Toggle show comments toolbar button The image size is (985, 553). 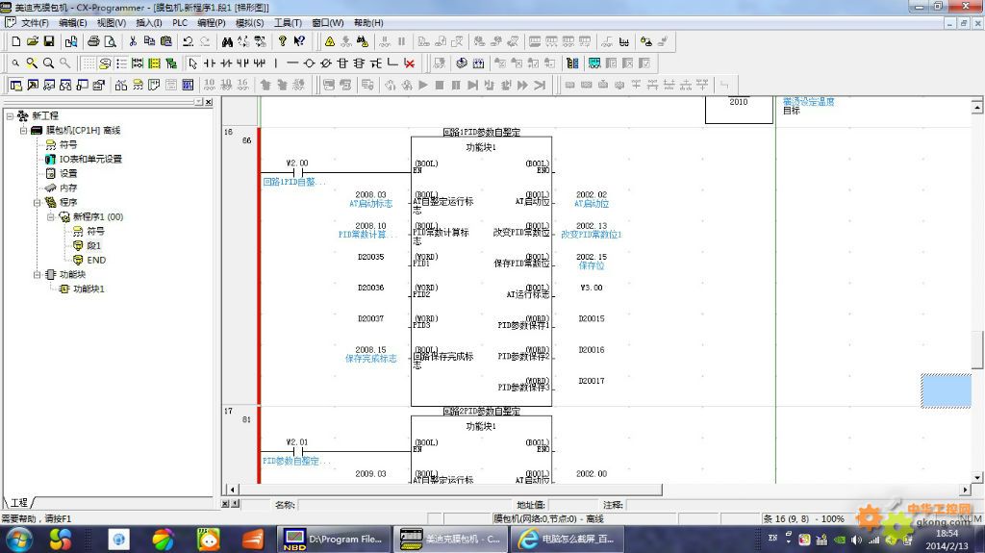pos(105,63)
